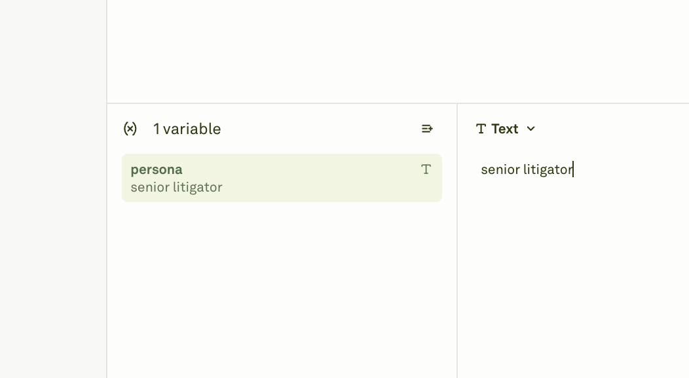Expand the chevron next to Text
Viewport: 689px width, 378px height.
click(531, 129)
